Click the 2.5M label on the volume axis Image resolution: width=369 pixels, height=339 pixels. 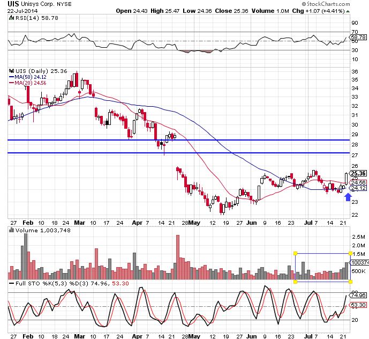coord(358,237)
